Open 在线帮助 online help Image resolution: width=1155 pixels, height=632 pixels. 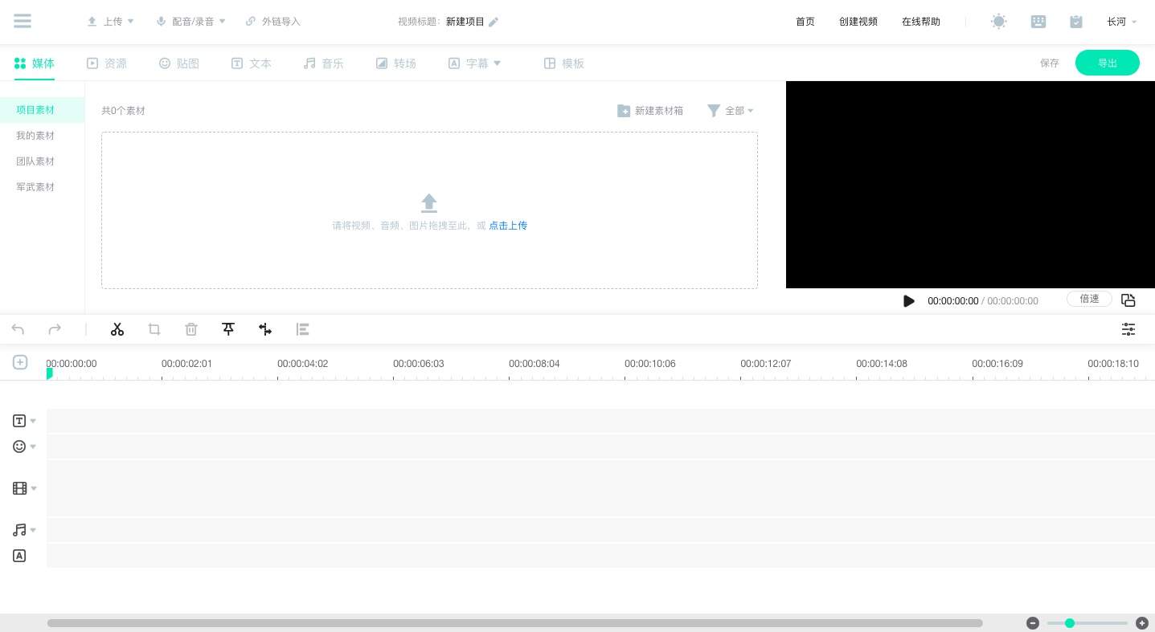[921, 22]
